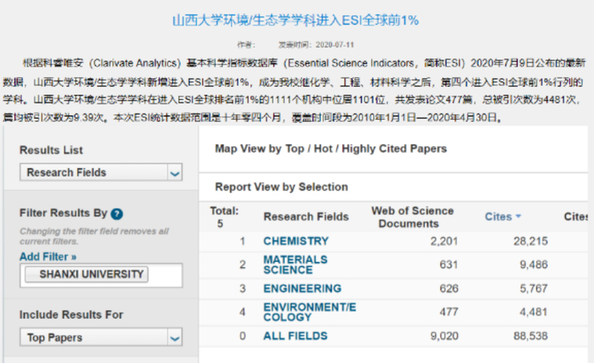Image resolution: width=594 pixels, height=363 pixels.
Task: Expand the Top Papers dropdown
Action: (x=174, y=338)
